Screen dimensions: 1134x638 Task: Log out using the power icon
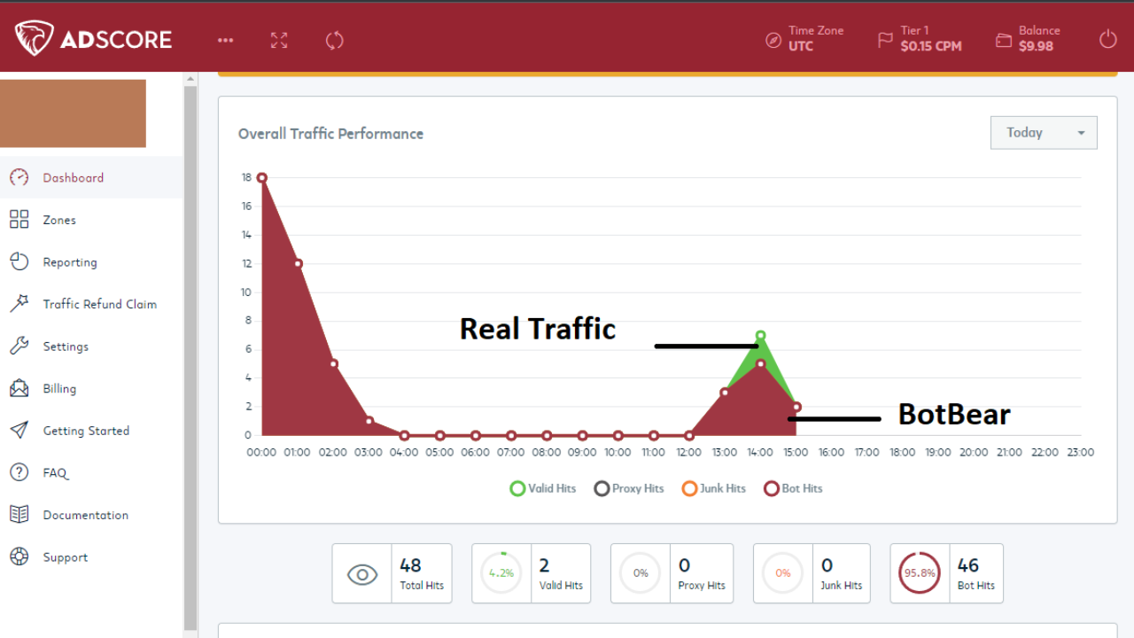[1108, 39]
